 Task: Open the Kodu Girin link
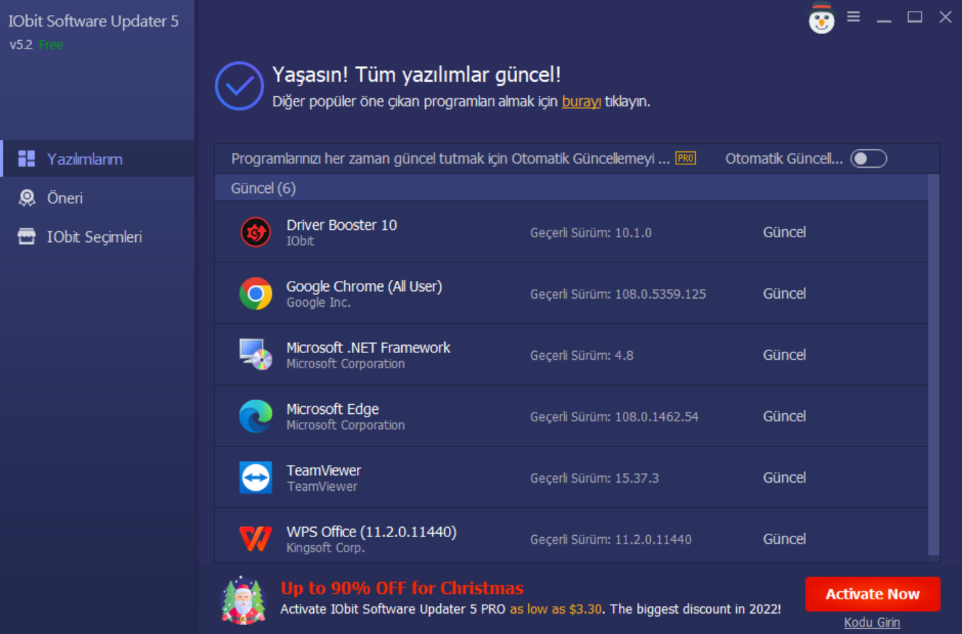pyautogui.click(x=872, y=622)
